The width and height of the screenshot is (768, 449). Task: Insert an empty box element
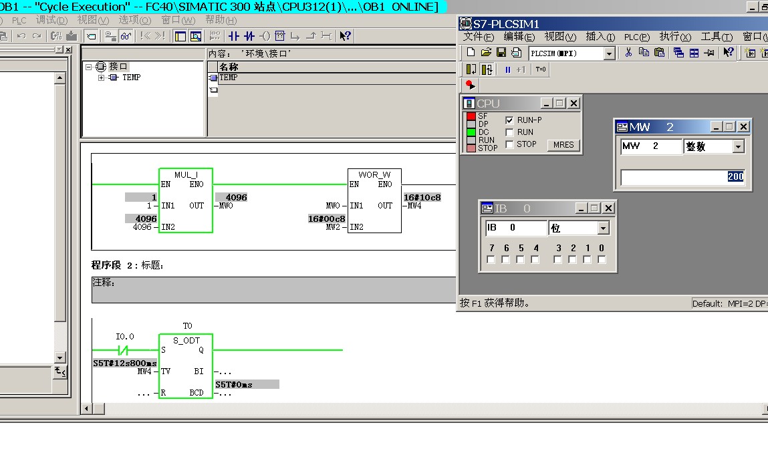coord(279,35)
